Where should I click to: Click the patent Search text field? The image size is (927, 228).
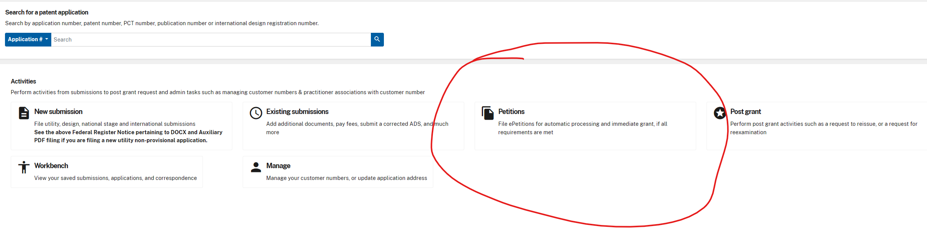pyautogui.click(x=211, y=40)
